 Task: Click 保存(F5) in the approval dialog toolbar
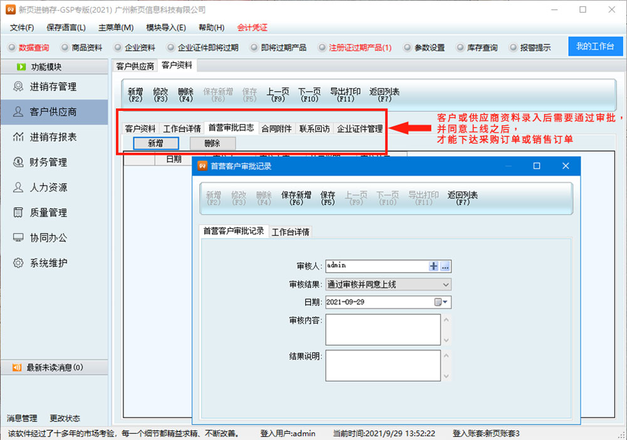tap(327, 198)
